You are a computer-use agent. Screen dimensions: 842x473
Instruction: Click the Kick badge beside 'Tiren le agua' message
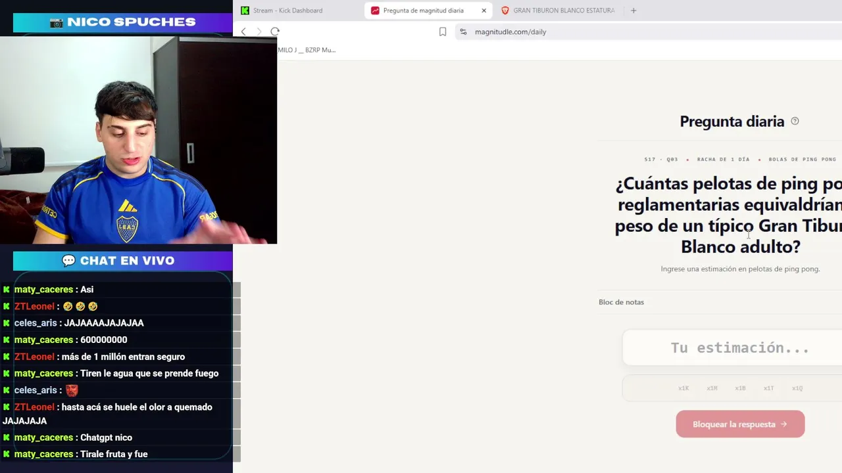point(7,374)
